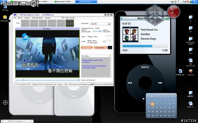Open the word folder on the desktop
This screenshot has height=123, width=198.
191,50
